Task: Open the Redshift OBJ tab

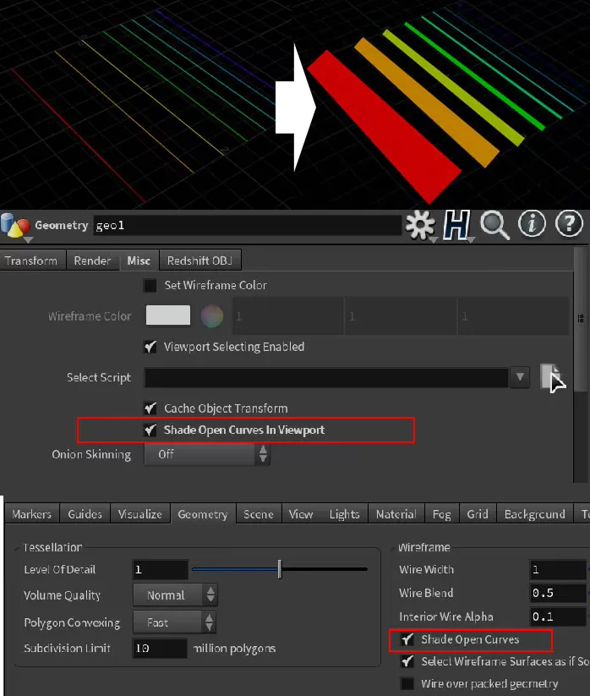Action: (200, 260)
